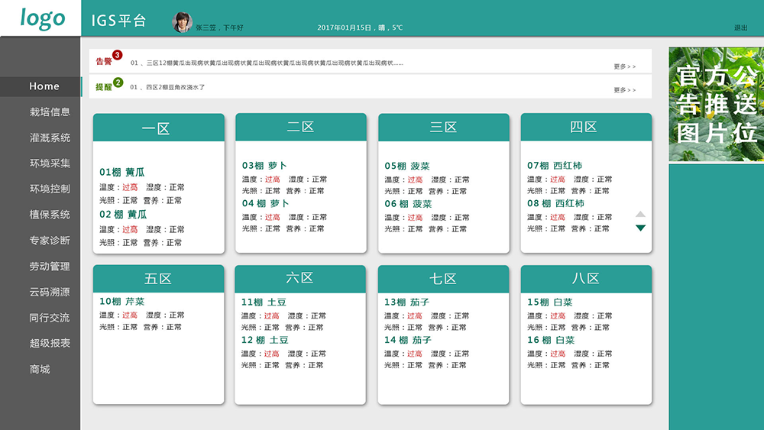Click 退出 to log out
The image size is (764, 430).
tap(740, 27)
